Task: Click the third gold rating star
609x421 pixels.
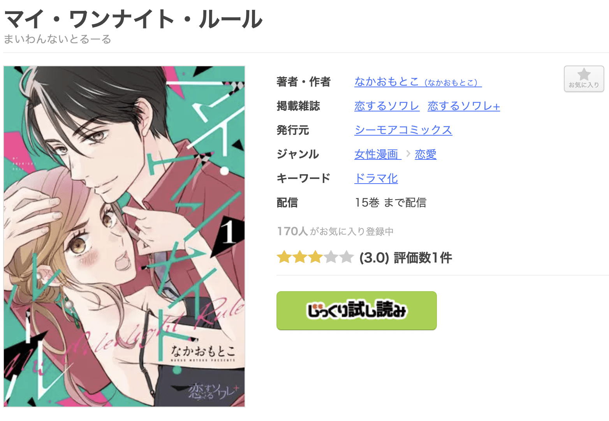Action: tap(315, 257)
